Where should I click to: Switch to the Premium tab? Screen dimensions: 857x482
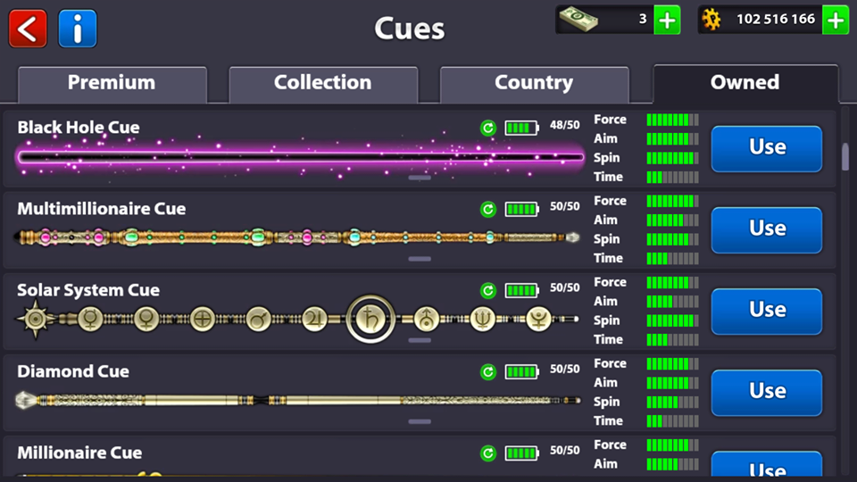coord(112,84)
